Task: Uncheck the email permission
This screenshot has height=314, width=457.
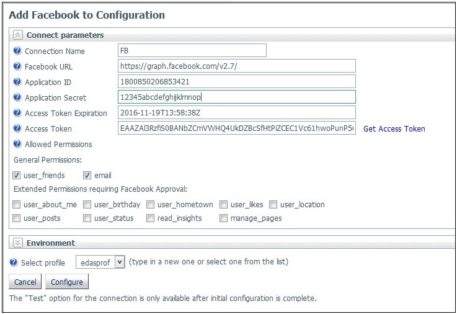Action: click(x=87, y=175)
